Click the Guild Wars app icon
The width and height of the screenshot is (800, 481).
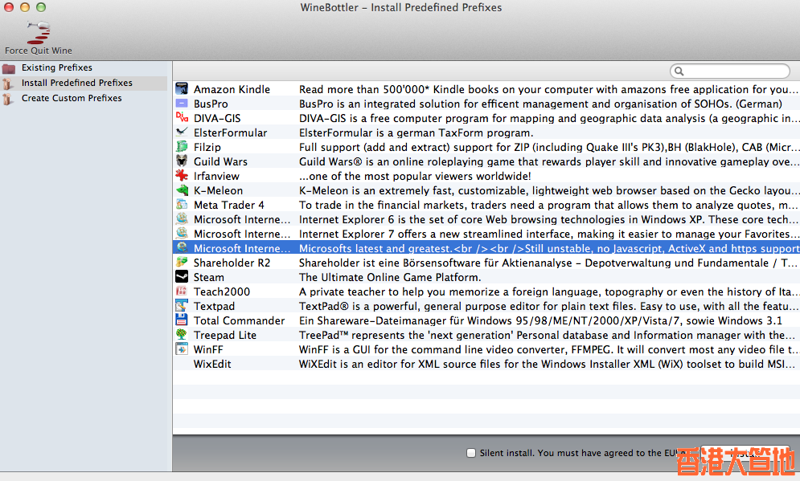(x=182, y=161)
